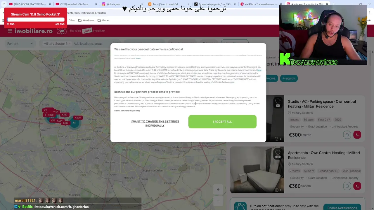Screen dimensions: 374x210
Task: Close the TikTok setup gaming tab
Action: click(234, 4)
